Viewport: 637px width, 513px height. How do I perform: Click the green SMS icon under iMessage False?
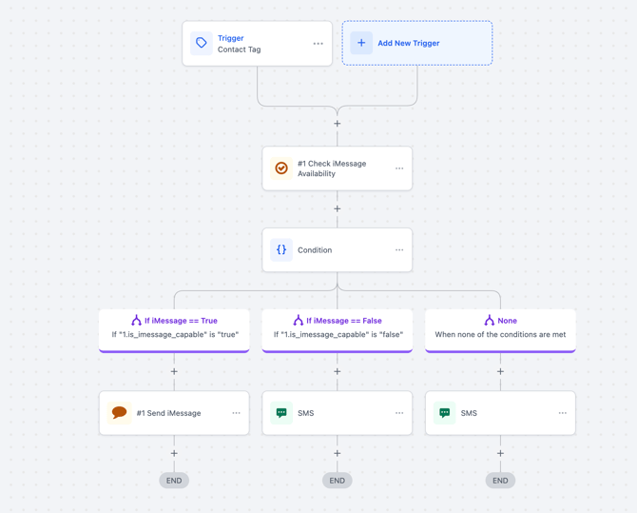click(x=281, y=413)
